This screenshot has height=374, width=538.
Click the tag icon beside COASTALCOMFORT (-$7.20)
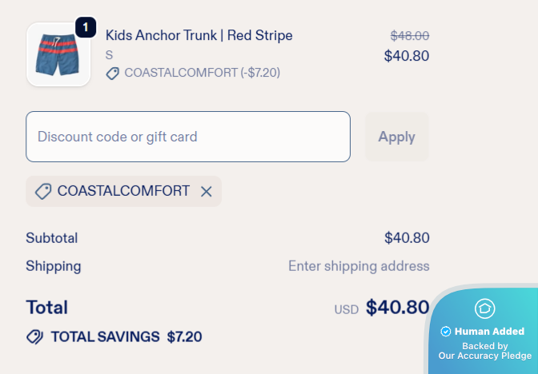113,74
